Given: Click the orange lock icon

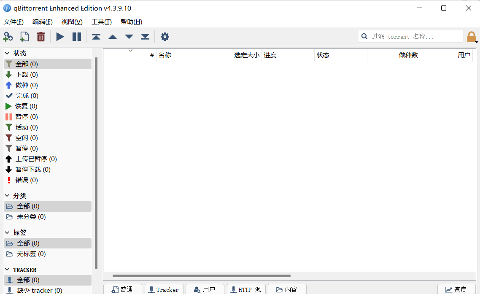Looking at the screenshot, I should 471,37.
